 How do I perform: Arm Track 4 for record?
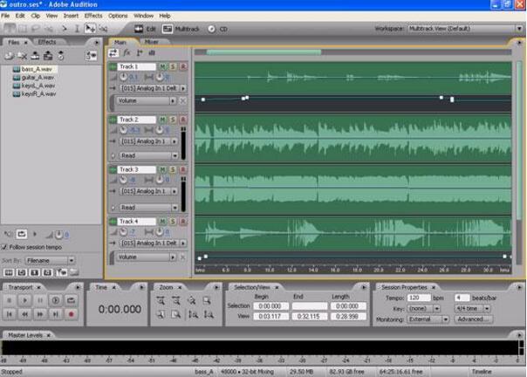[x=183, y=222]
